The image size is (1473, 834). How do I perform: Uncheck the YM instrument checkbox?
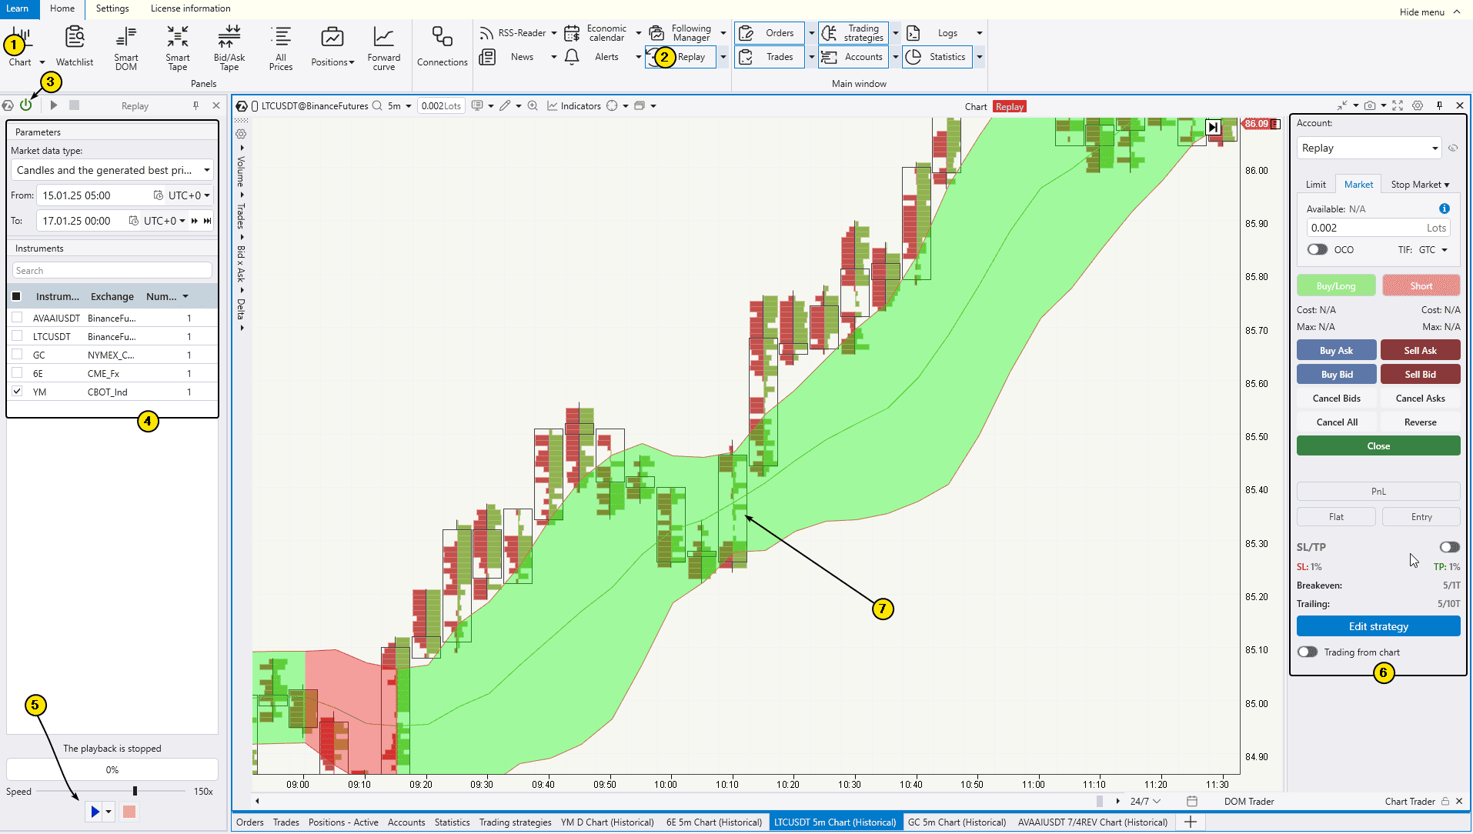pos(17,391)
